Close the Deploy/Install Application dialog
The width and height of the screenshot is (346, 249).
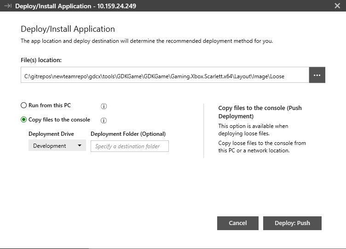(337, 6)
